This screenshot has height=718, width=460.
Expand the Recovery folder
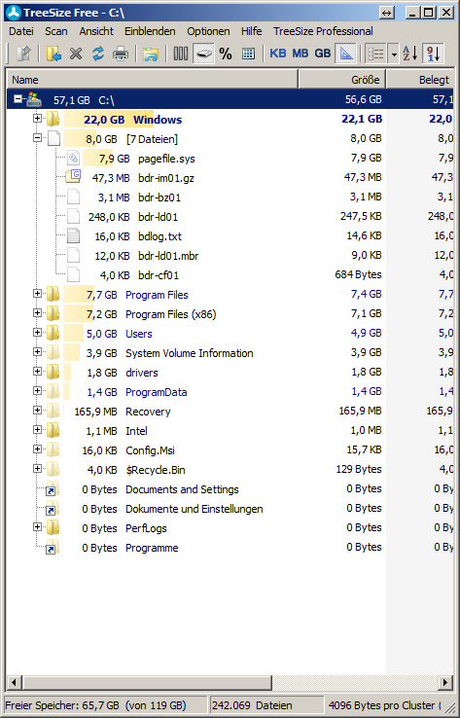[x=38, y=411]
